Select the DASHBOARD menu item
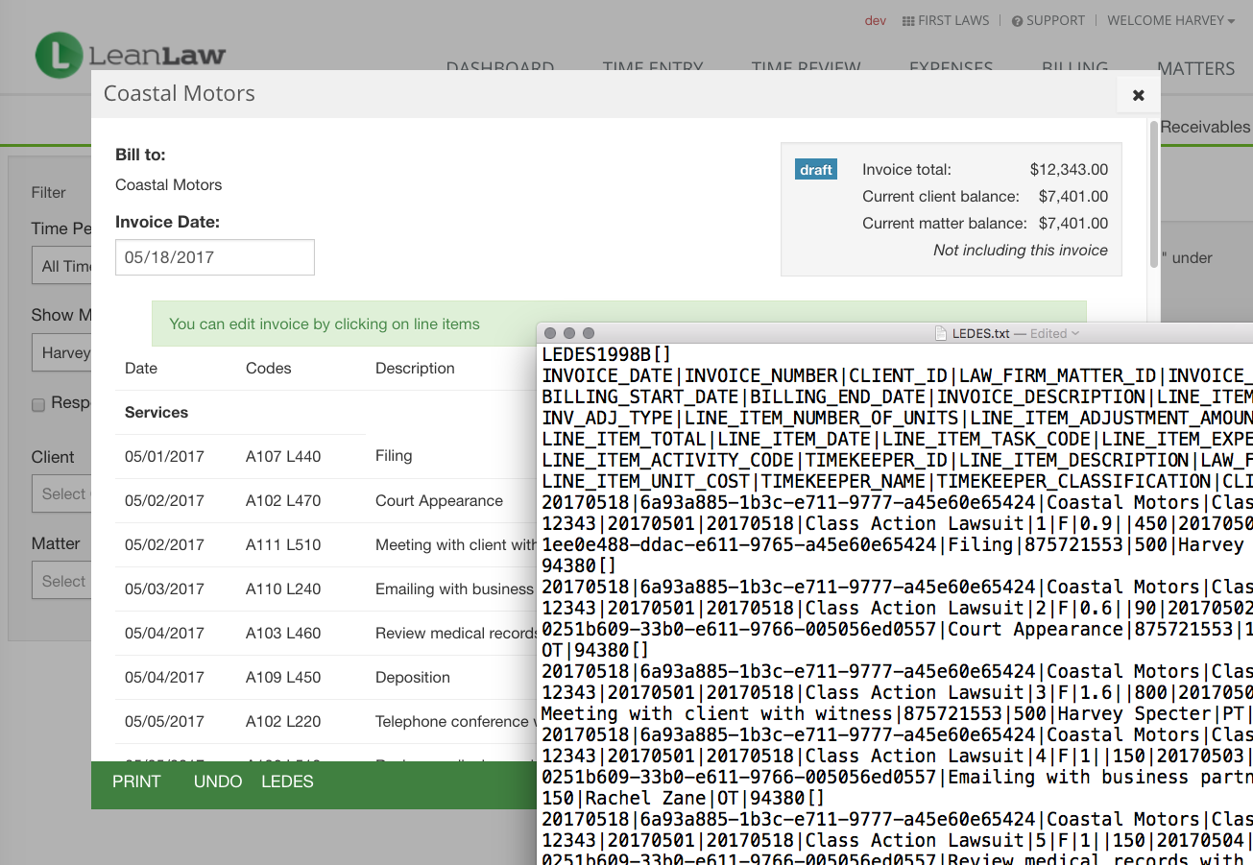1253x865 pixels. tap(500, 68)
